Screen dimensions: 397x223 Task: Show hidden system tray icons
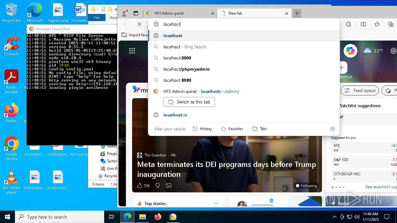(334, 217)
